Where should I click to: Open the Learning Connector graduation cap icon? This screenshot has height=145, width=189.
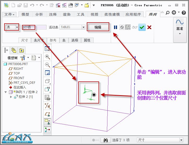point(174,12)
